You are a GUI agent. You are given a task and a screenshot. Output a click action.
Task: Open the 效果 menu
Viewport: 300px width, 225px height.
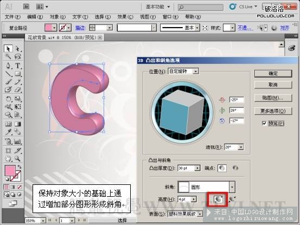pyautogui.click(x=125, y=17)
